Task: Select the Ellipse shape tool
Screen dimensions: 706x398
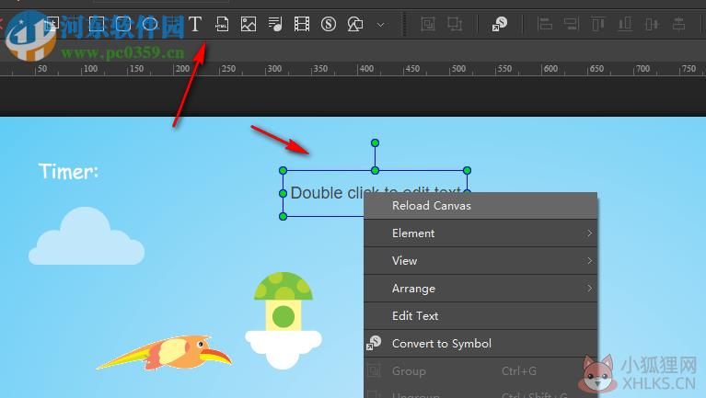Action: (150, 24)
